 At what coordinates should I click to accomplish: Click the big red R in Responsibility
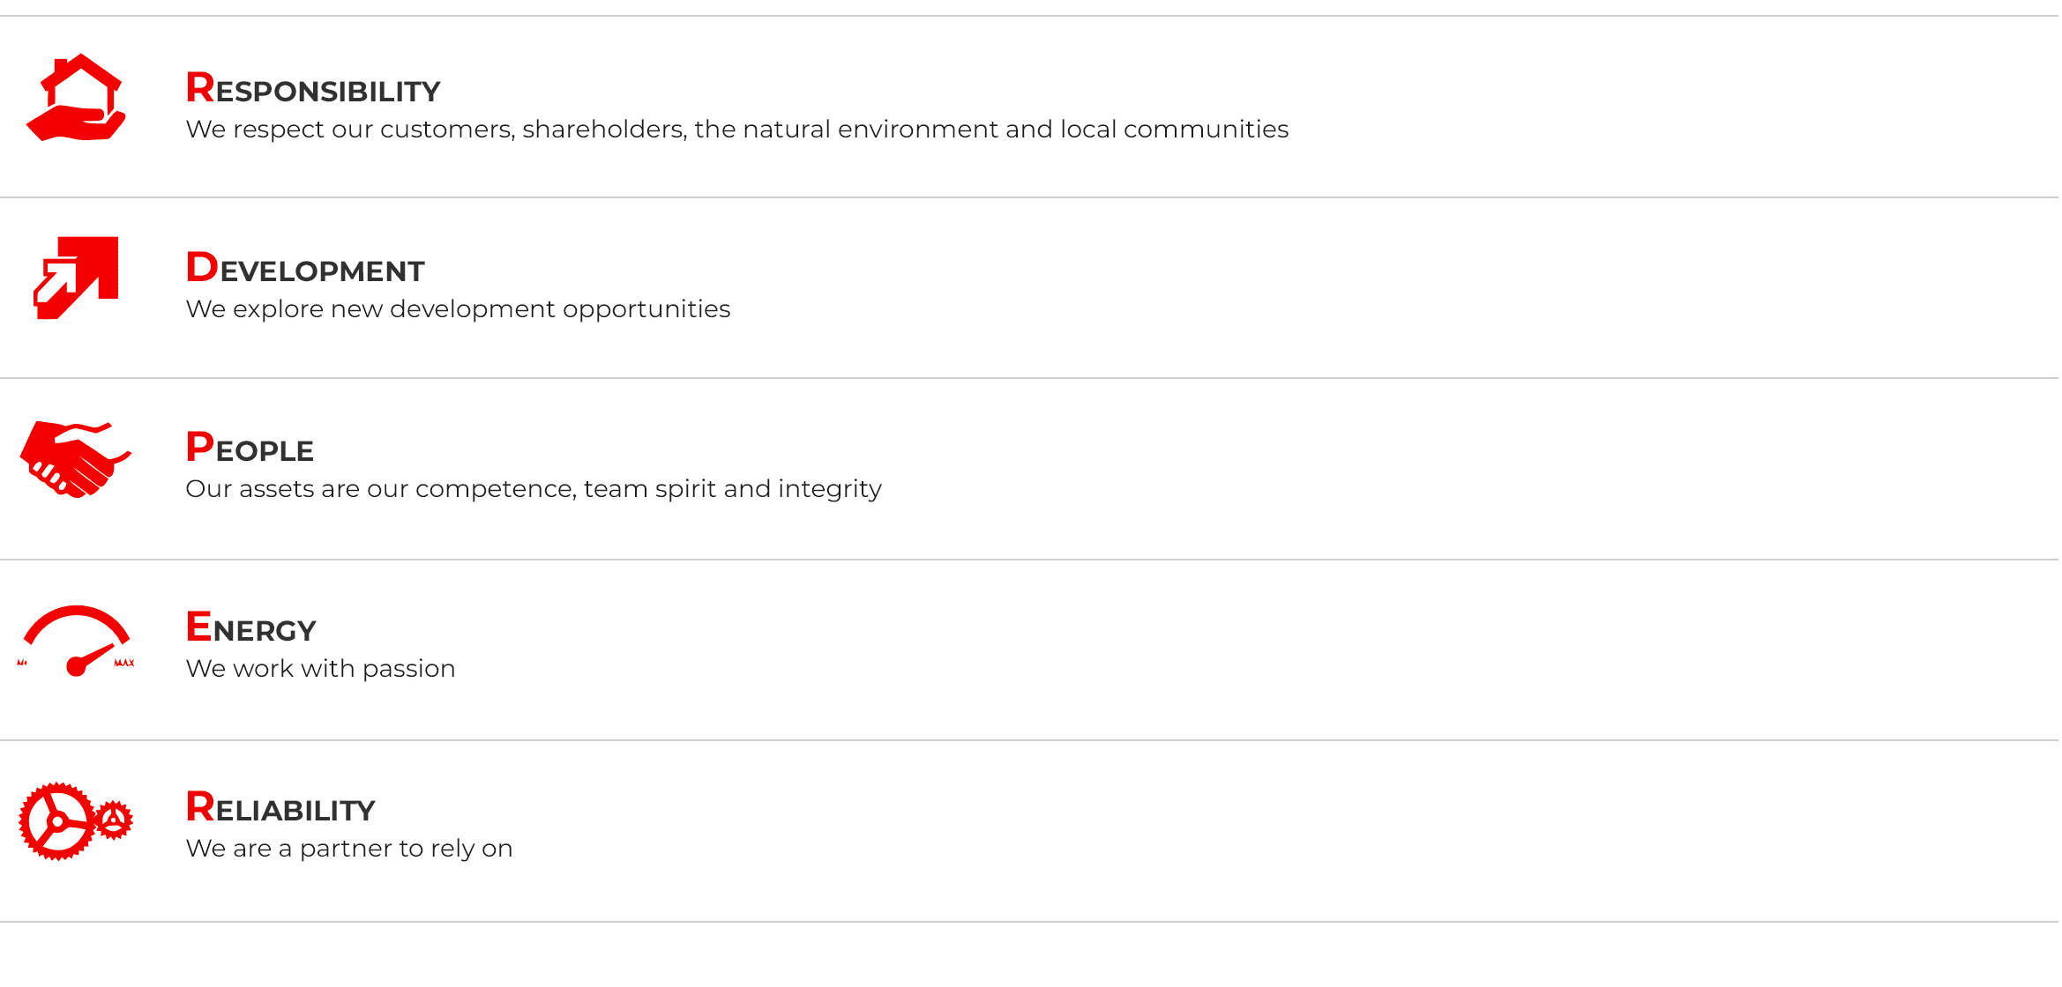tap(200, 88)
